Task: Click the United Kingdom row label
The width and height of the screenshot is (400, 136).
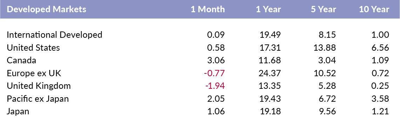Action: click(x=39, y=86)
